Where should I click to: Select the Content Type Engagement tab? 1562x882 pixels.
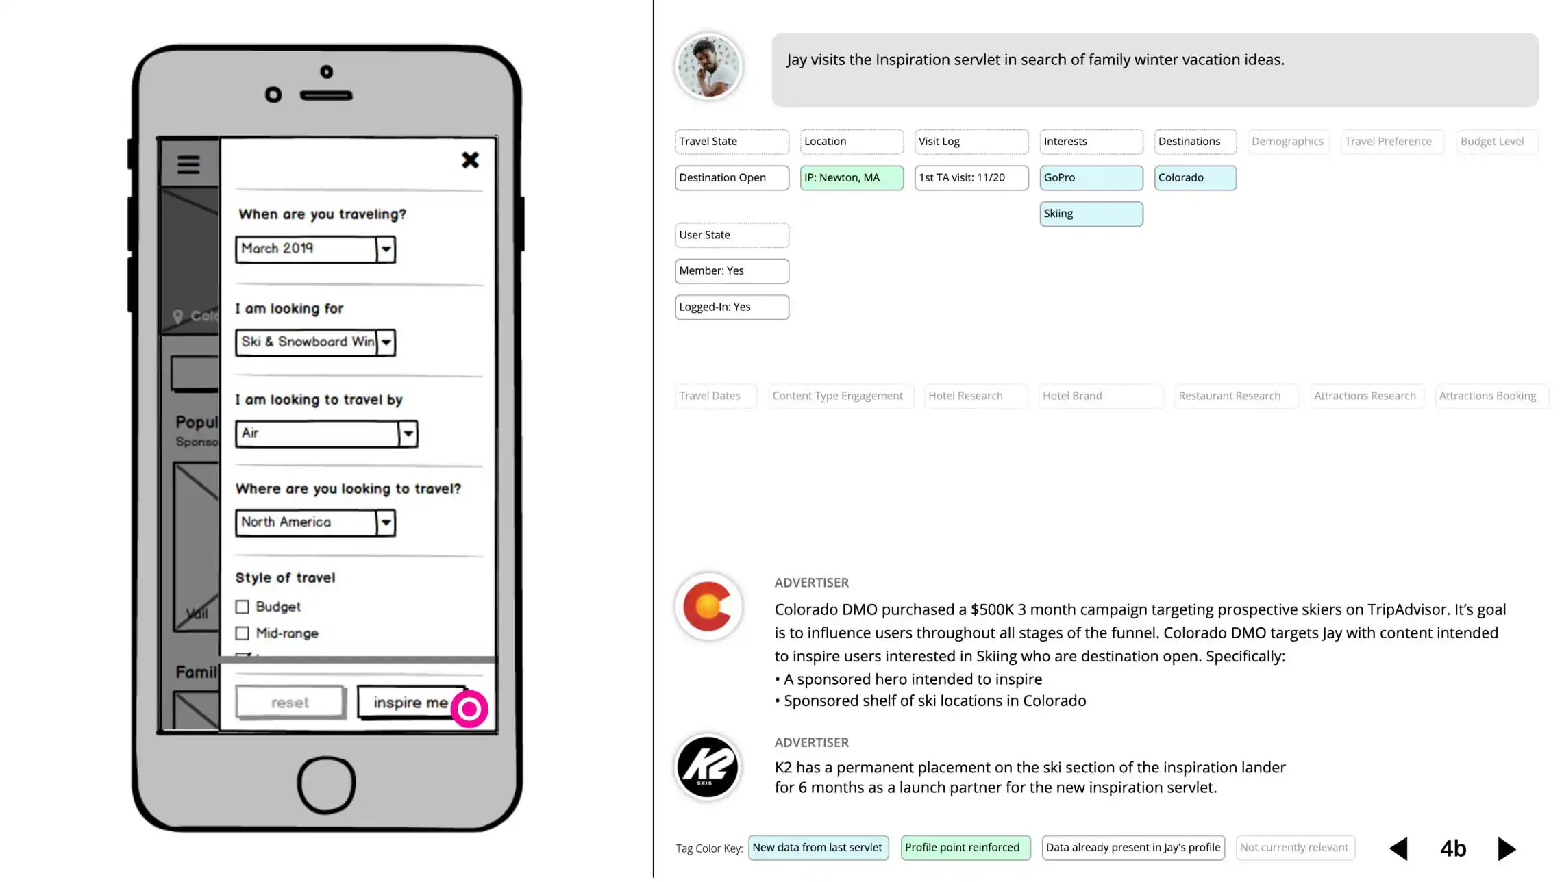(836, 395)
